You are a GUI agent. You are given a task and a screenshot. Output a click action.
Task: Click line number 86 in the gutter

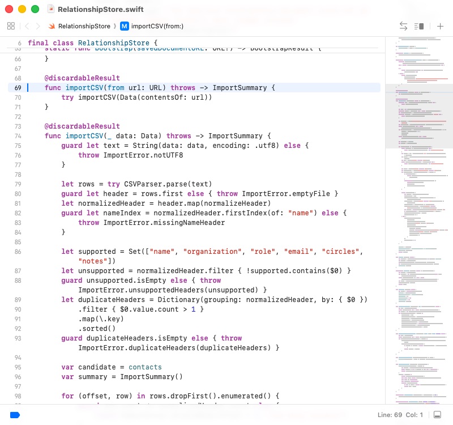tap(18, 252)
